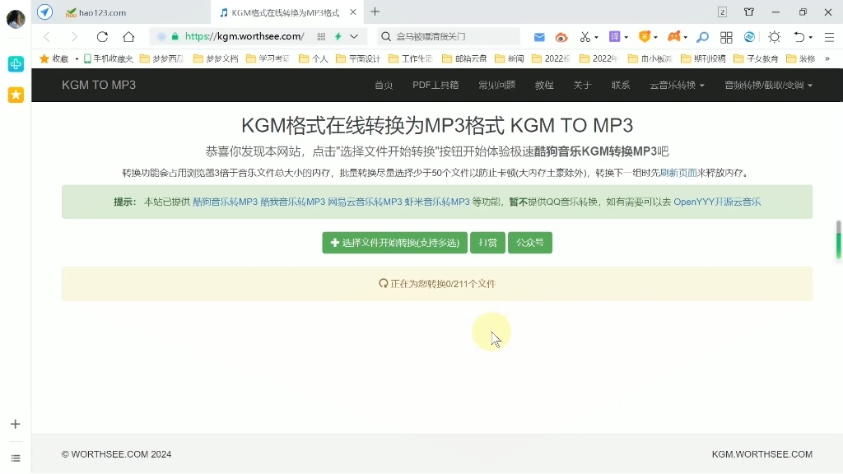Reload the page with the refresh icon

pos(101,37)
